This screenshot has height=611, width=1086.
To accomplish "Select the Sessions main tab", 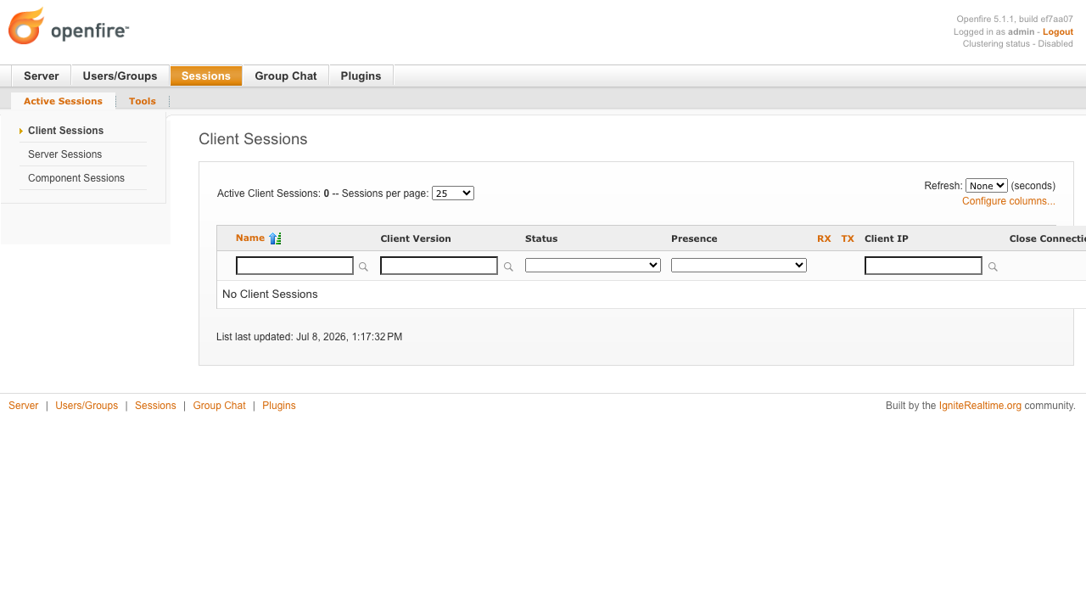I will (x=206, y=76).
